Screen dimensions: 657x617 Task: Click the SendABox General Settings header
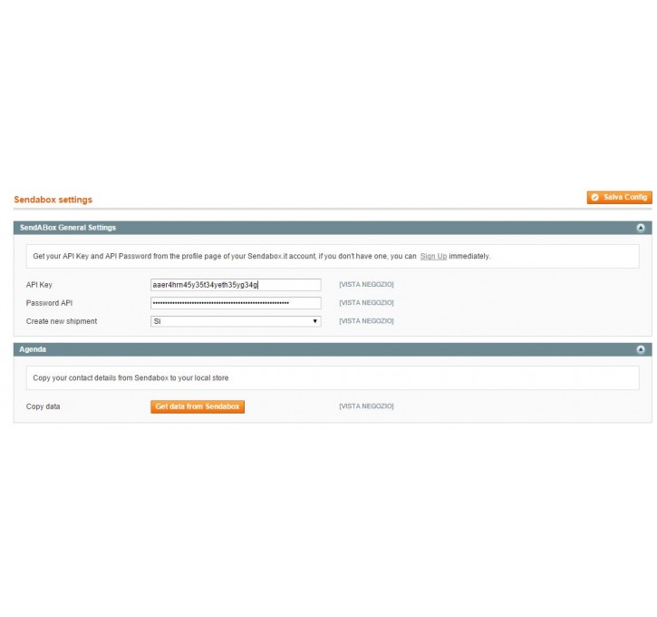pos(68,228)
